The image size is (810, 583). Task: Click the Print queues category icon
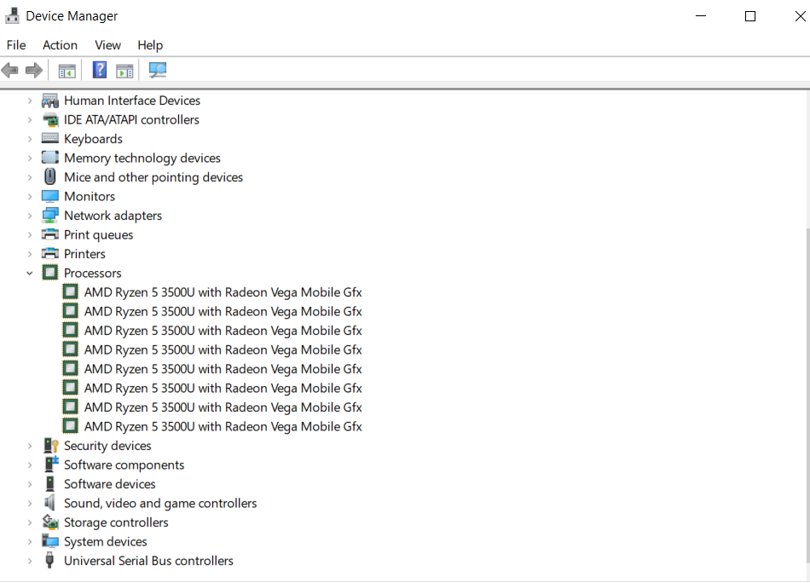pyautogui.click(x=50, y=234)
